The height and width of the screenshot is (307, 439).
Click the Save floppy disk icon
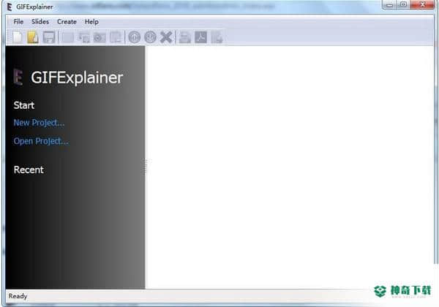49,37
